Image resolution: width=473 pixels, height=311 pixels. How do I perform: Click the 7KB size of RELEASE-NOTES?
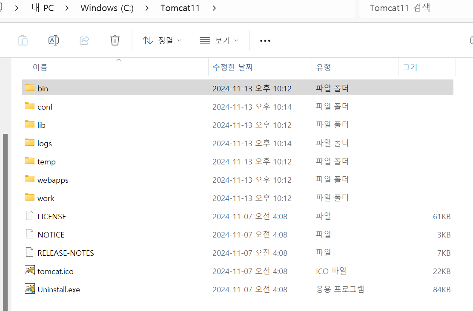(444, 253)
